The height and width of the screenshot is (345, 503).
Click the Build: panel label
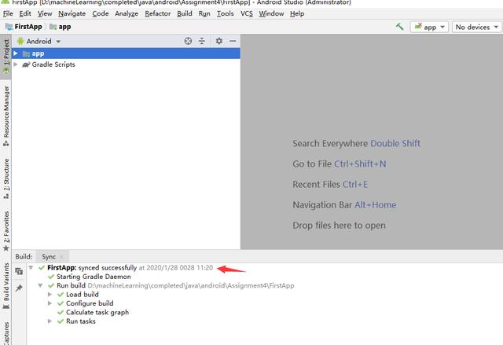(24, 257)
